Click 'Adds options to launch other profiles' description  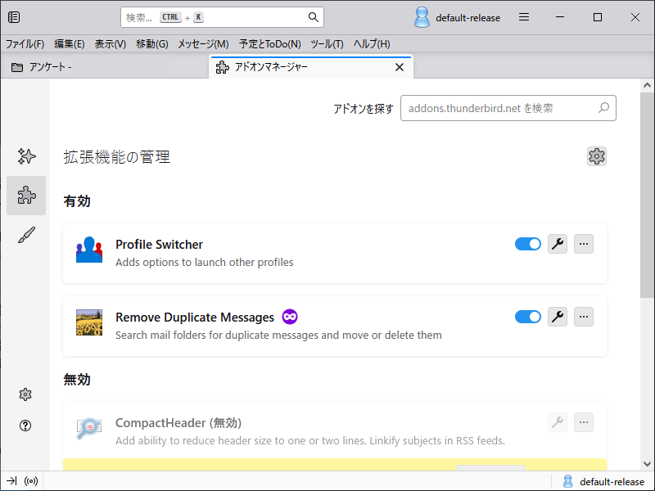tap(204, 262)
